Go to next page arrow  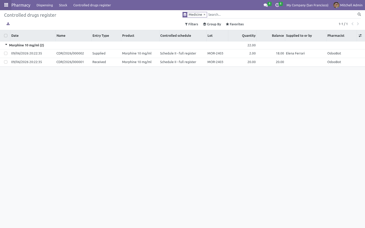[358, 24]
